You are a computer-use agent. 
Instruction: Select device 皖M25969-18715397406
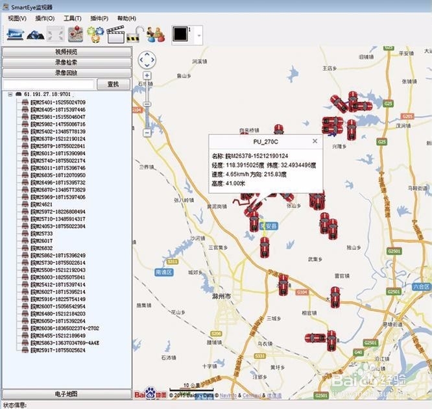[58, 197]
